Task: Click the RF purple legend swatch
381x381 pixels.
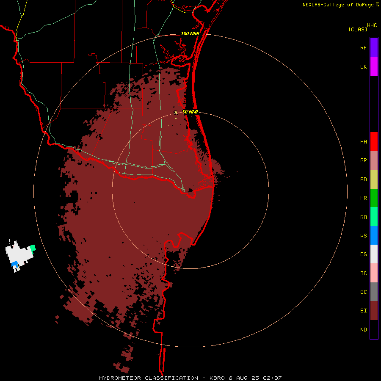Action: 374,47
